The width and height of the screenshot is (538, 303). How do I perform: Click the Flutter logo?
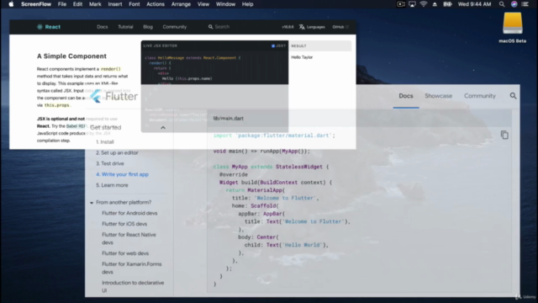click(114, 96)
